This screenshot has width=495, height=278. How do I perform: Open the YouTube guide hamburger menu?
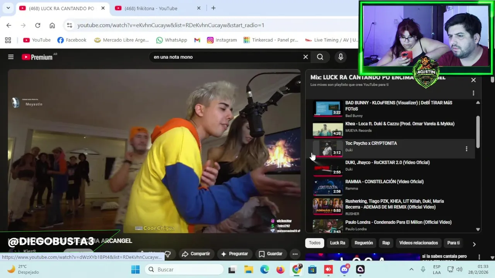click(x=11, y=57)
